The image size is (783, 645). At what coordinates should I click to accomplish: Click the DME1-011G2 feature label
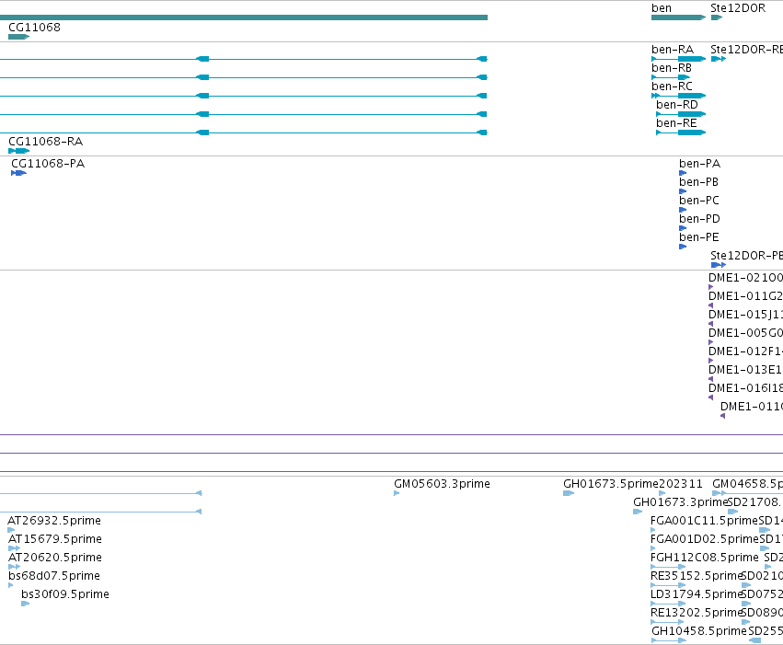[x=745, y=297]
